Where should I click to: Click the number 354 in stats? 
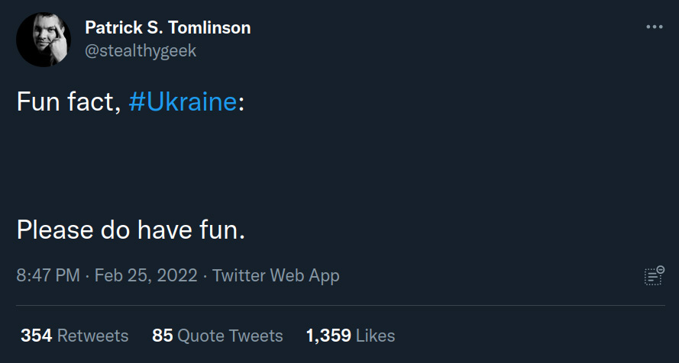coord(36,336)
